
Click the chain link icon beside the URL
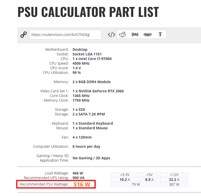(24, 35)
